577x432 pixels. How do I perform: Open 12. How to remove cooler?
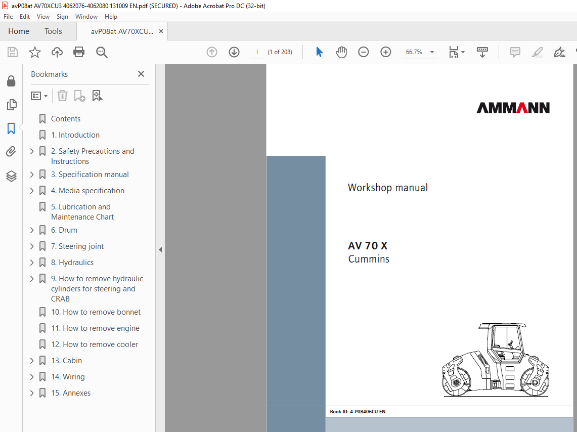click(94, 344)
